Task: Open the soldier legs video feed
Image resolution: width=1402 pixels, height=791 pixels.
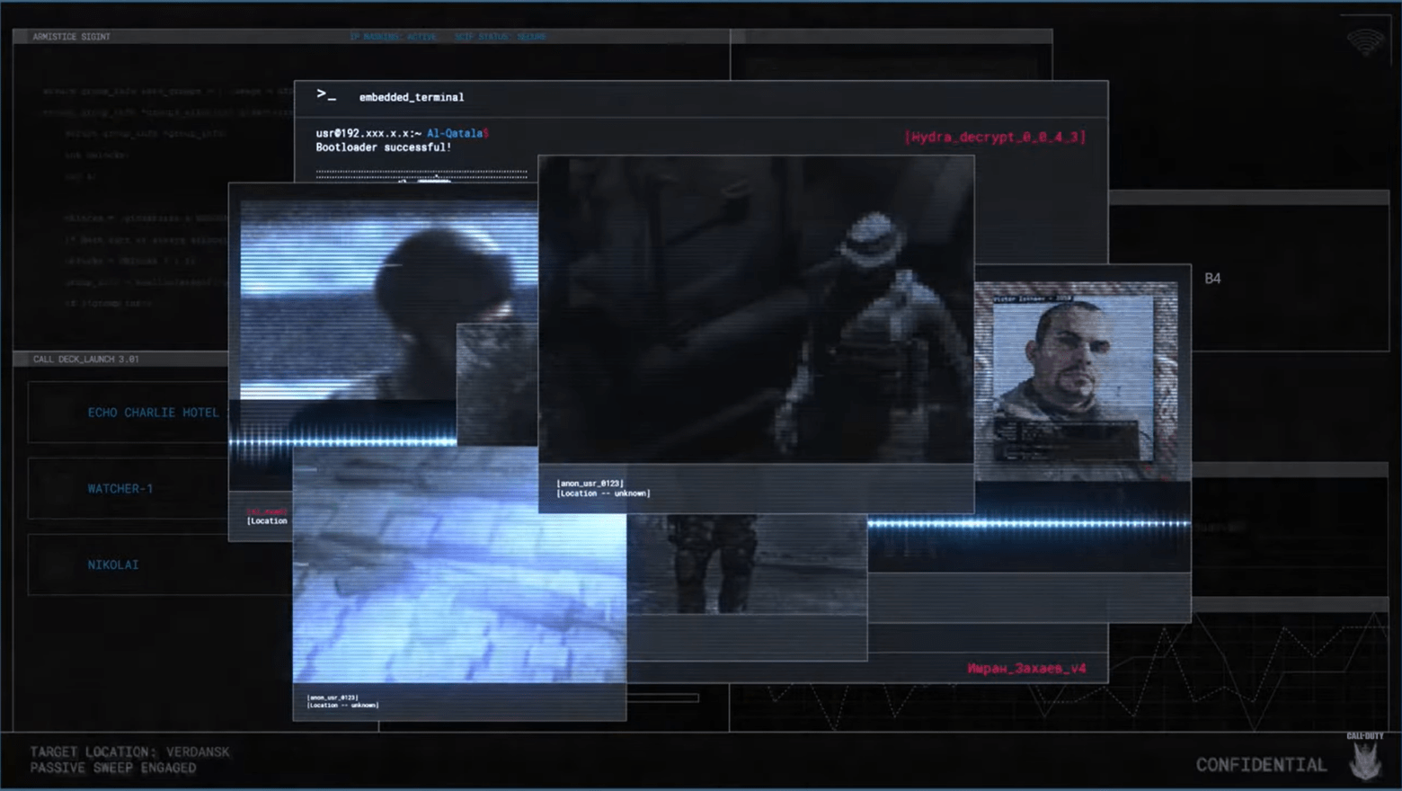Action: (x=747, y=564)
